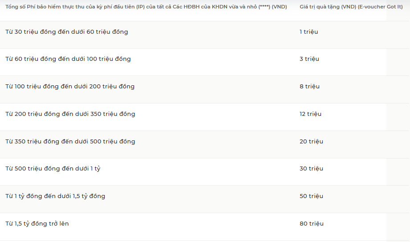Select the '20 triệu' gift value
410x242 pixels.
coord(312,142)
